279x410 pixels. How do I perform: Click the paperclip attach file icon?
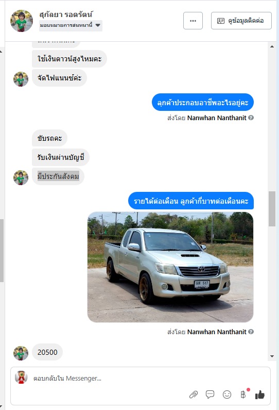click(194, 395)
